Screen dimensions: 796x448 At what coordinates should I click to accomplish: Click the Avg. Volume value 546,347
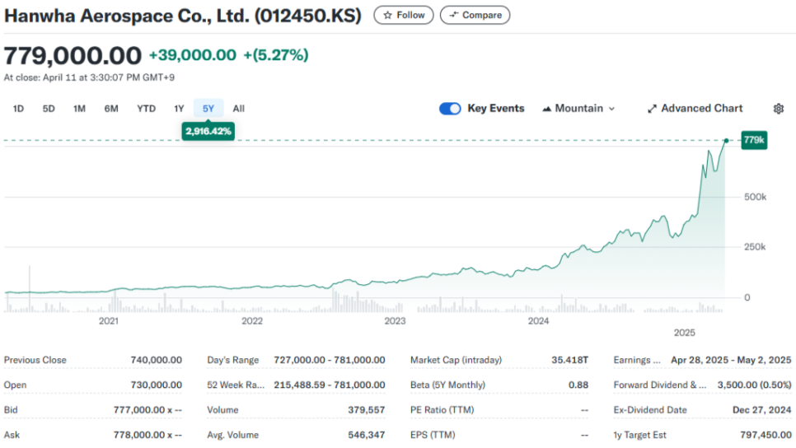[367, 435]
